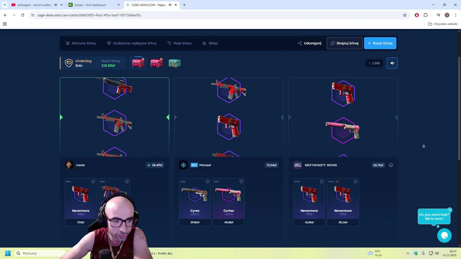Screen dimensions: 461x259
Task: Open the weather widget 11°C
Action: coord(375,253)
